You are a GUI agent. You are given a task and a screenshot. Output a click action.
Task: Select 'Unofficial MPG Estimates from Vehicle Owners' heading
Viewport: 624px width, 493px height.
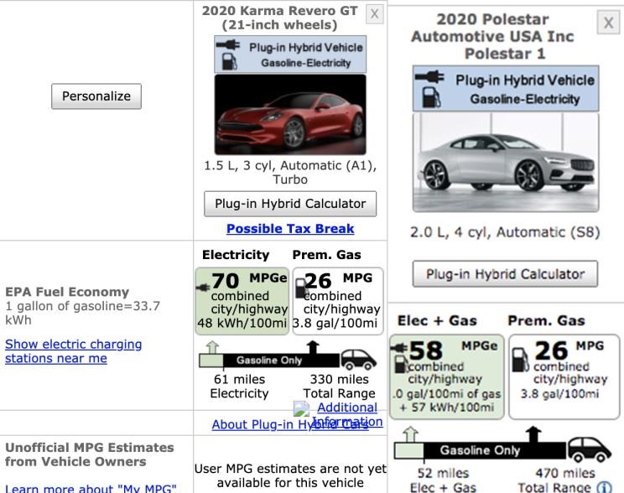(x=90, y=454)
